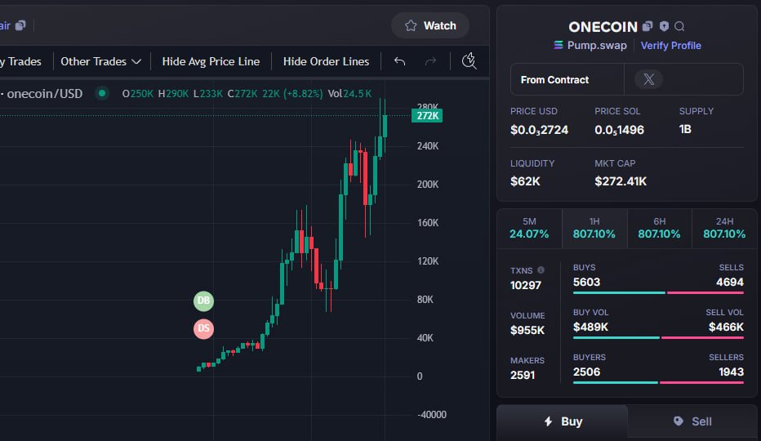
Task: Toggle Hide Order Lines
Action: tap(326, 62)
